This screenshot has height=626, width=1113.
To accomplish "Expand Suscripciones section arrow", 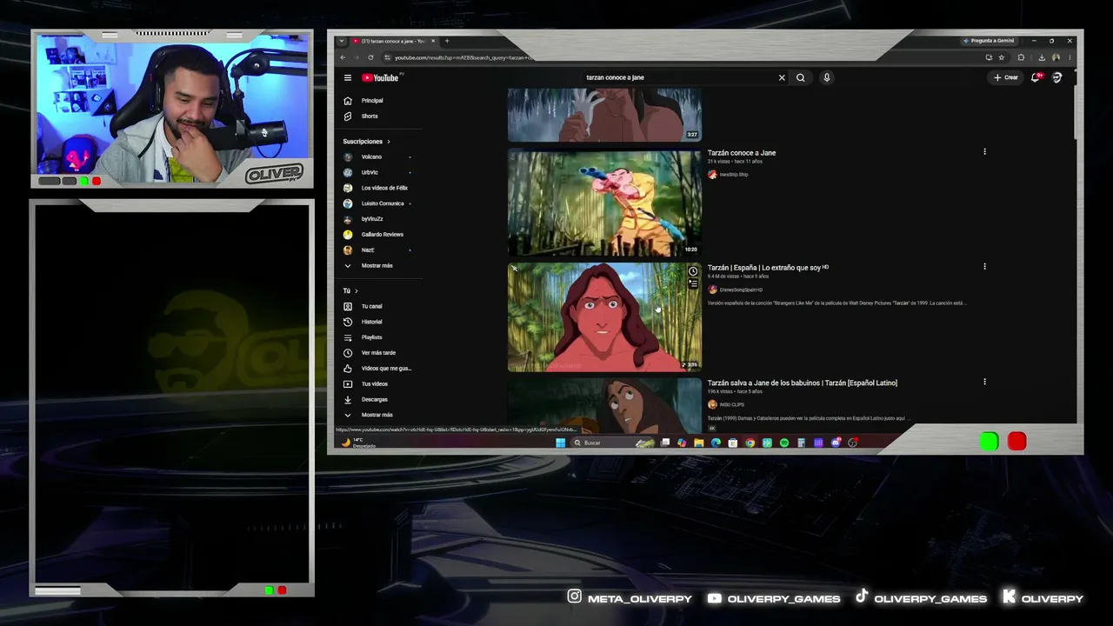I will pos(389,142).
